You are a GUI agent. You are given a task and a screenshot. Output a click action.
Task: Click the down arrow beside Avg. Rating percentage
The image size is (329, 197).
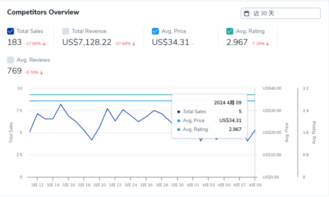(267, 44)
